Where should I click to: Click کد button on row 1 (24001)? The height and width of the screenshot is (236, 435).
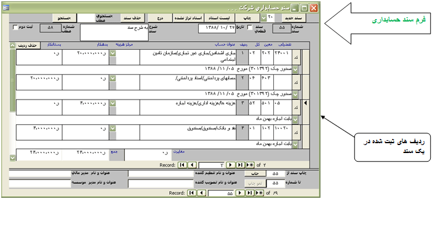[x=296, y=57]
